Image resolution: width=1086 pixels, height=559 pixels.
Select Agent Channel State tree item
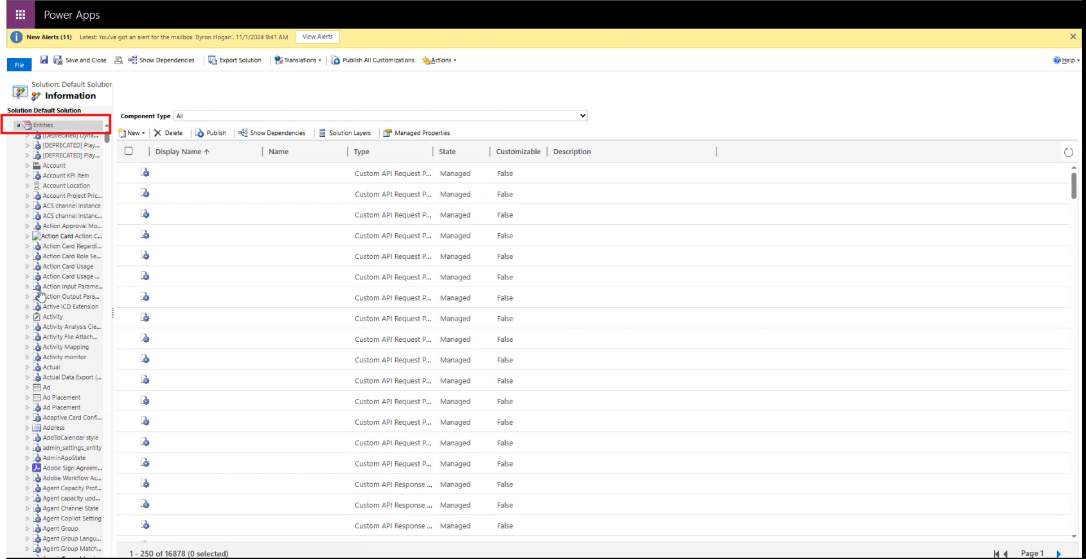pos(71,508)
